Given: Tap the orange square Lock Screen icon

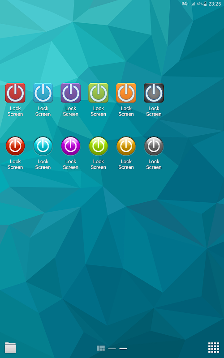Looking at the screenshot, I should [126, 93].
